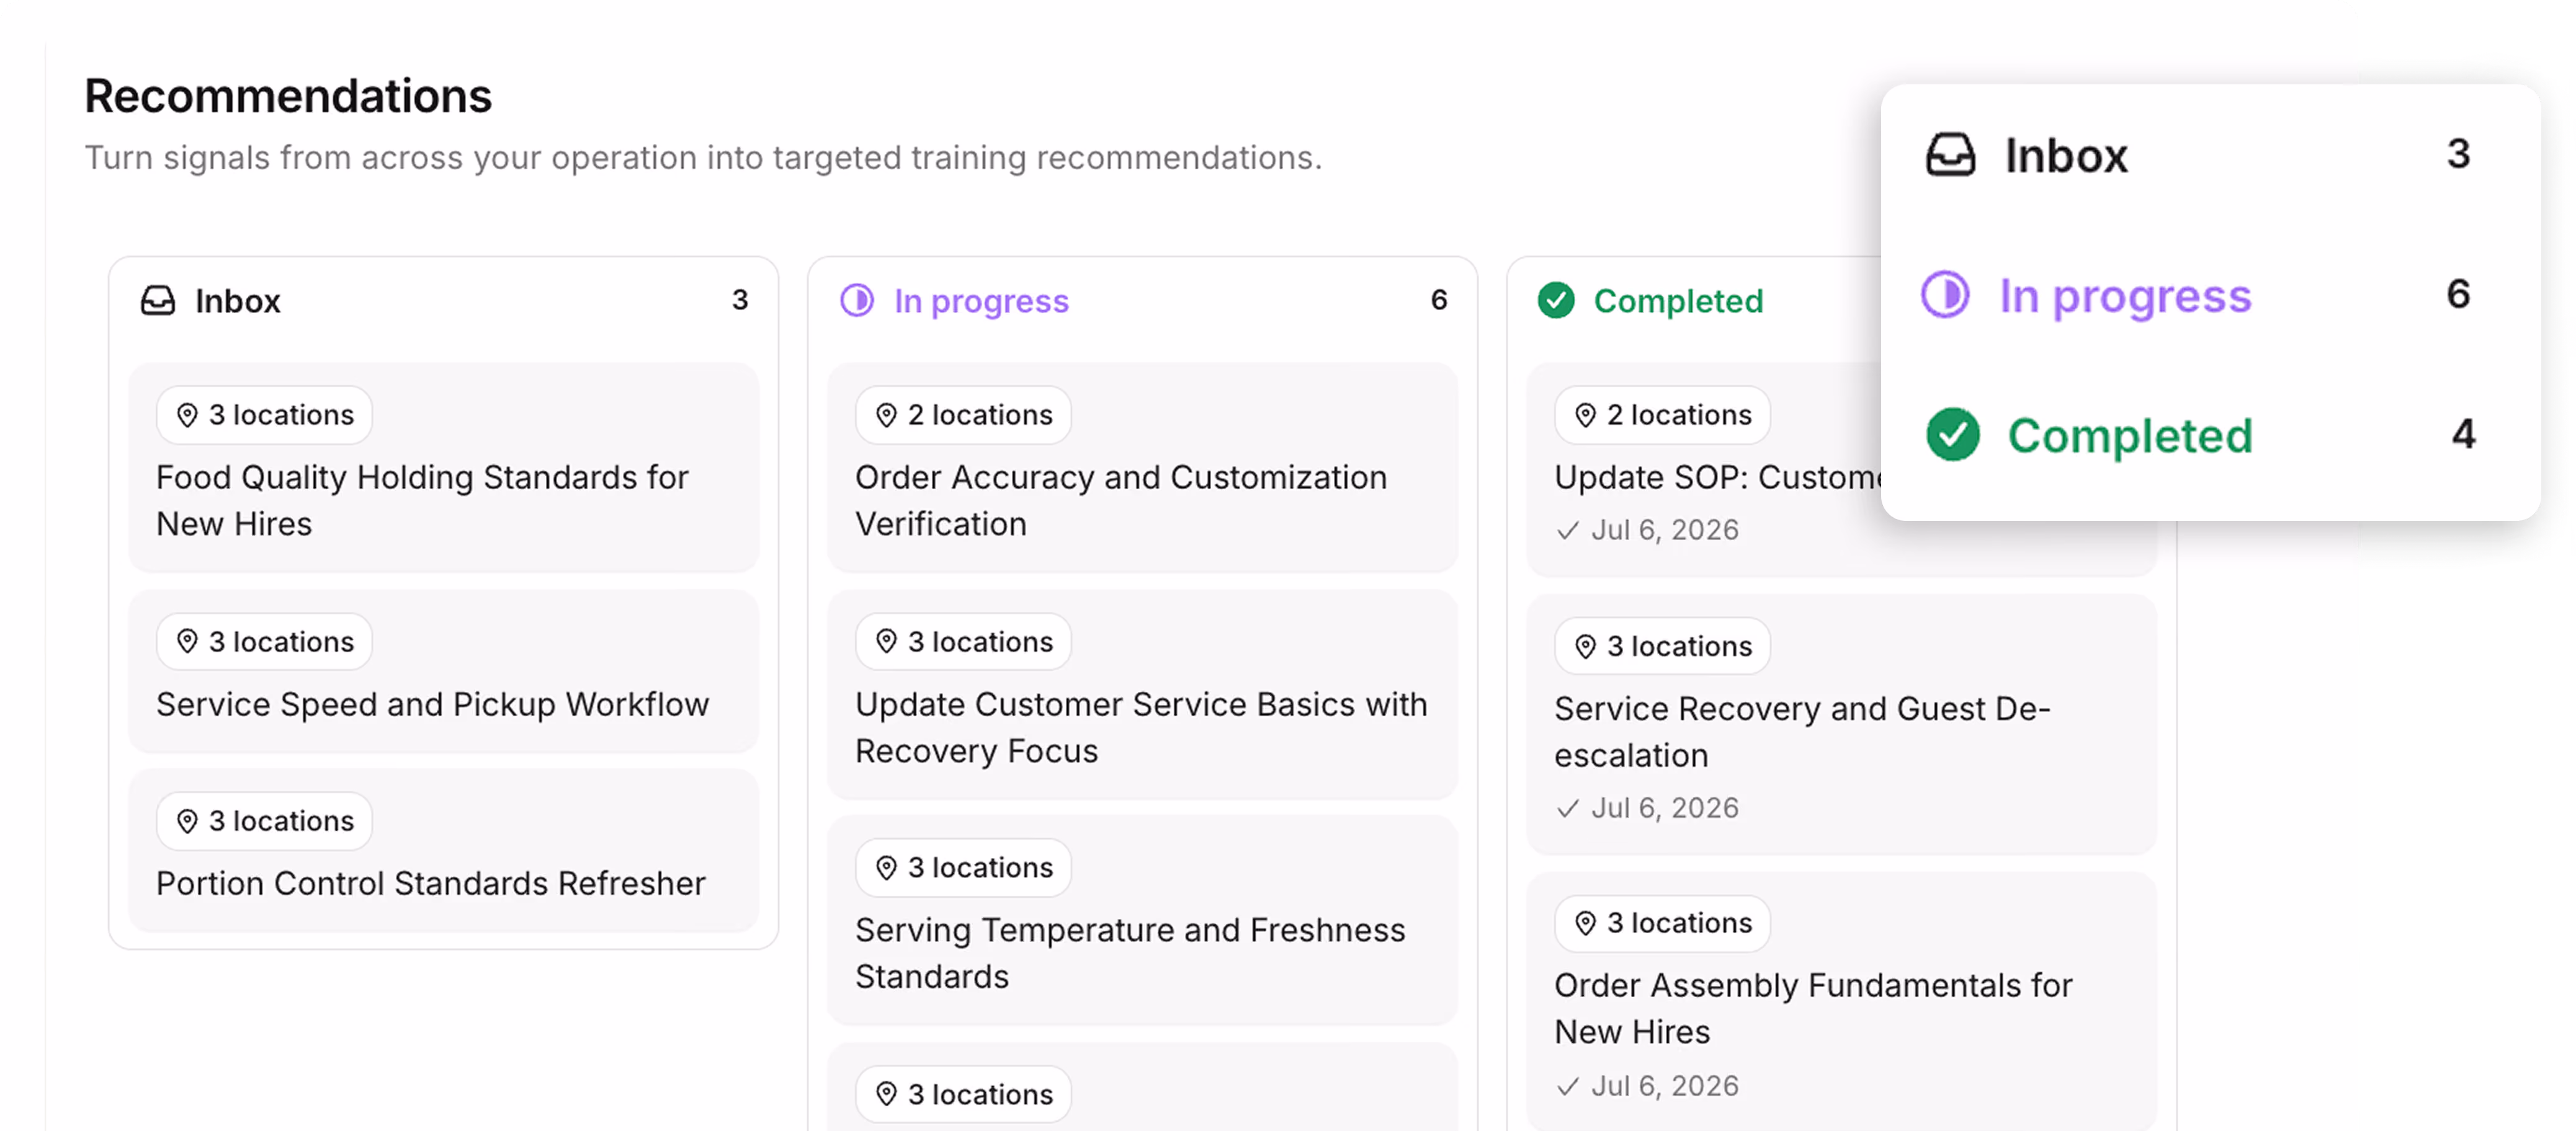Click the count 3 in the Inbox column header
This screenshot has height=1131, width=2576.
[740, 299]
